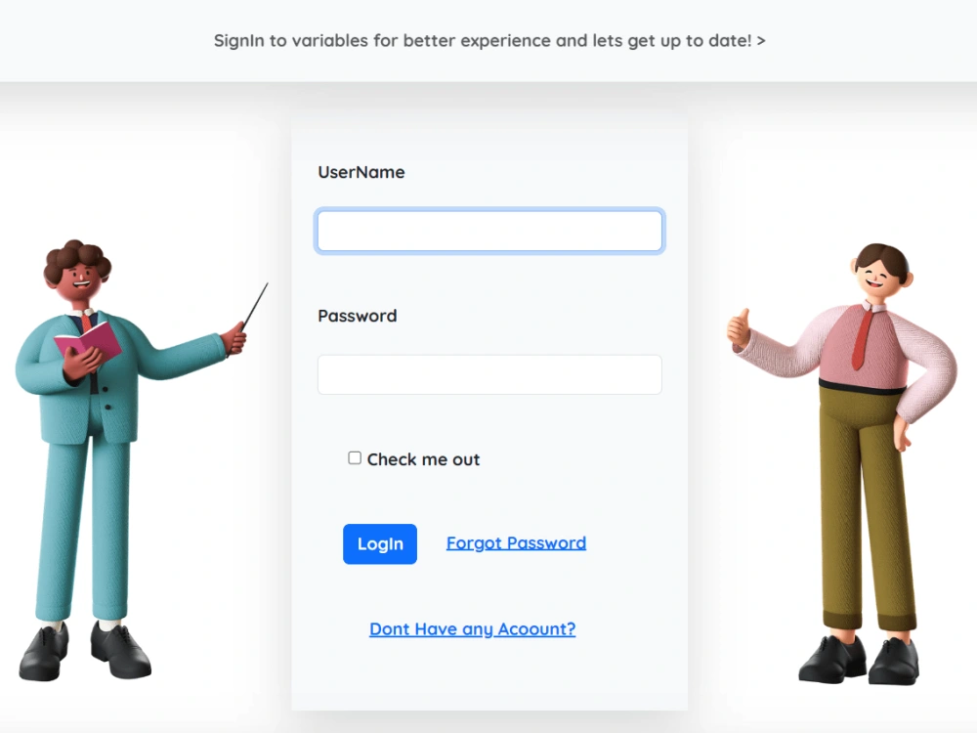Click the UserName field label
This screenshot has width=977, height=733.
coord(361,172)
